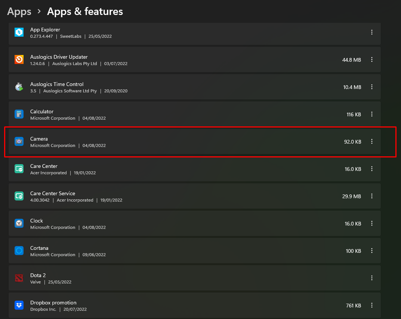Click the Calculator app icon
Screen dimensions: 401x319
tap(19, 114)
